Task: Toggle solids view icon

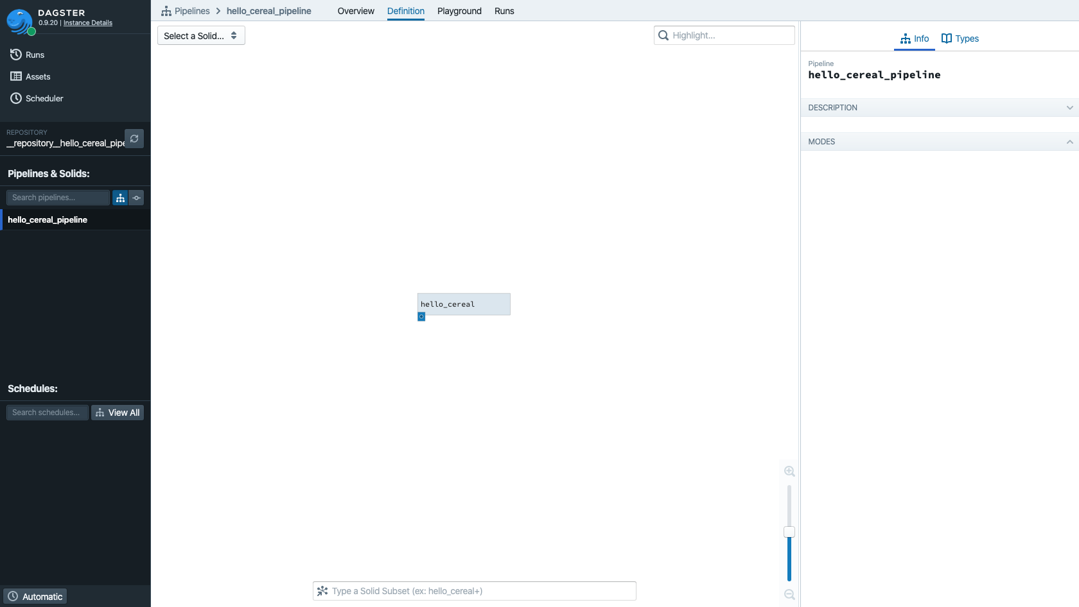Action: coord(136,198)
